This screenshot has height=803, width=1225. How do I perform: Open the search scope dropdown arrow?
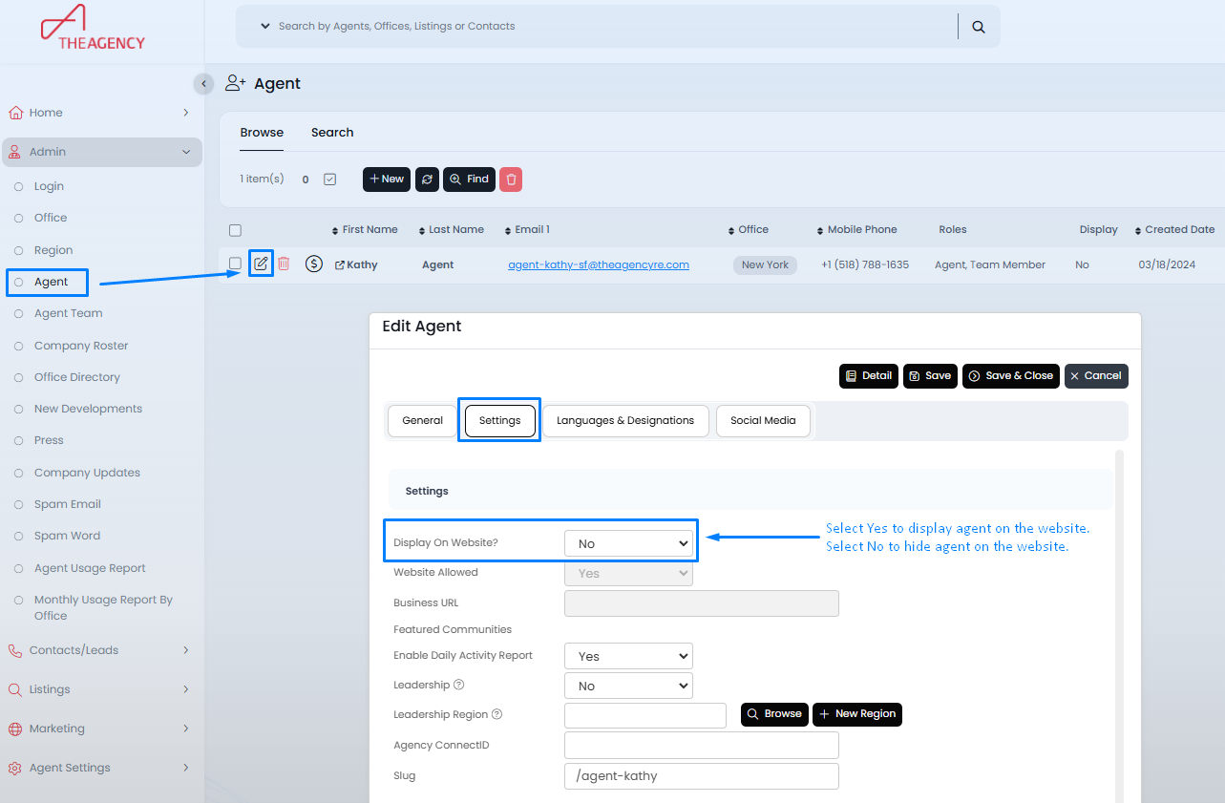265,27
